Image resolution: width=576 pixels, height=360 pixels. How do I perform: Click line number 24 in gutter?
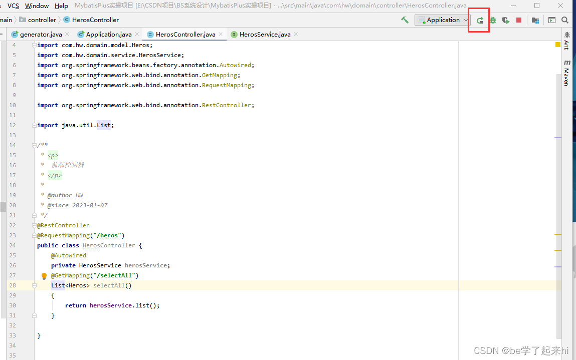click(x=13, y=245)
